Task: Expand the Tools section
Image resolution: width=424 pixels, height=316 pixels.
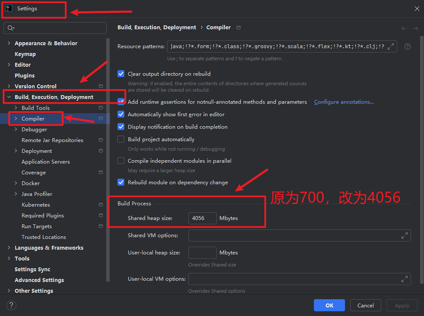Action: (x=9, y=258)
